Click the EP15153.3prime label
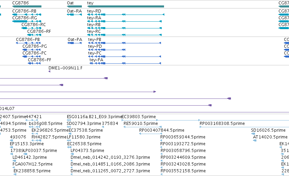This screenshot has width=289, height=176. (x=27, y=144)
